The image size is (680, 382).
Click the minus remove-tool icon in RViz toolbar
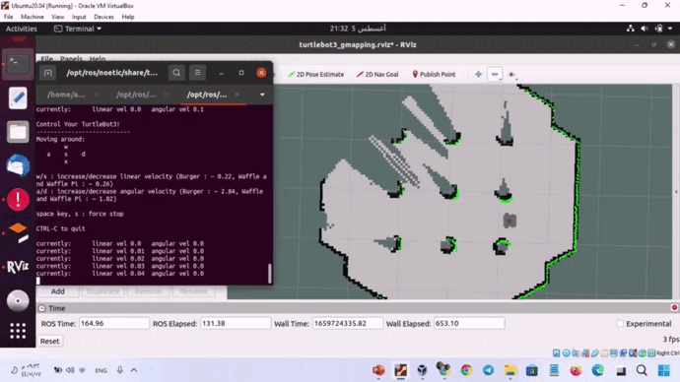tap(495, 75)
